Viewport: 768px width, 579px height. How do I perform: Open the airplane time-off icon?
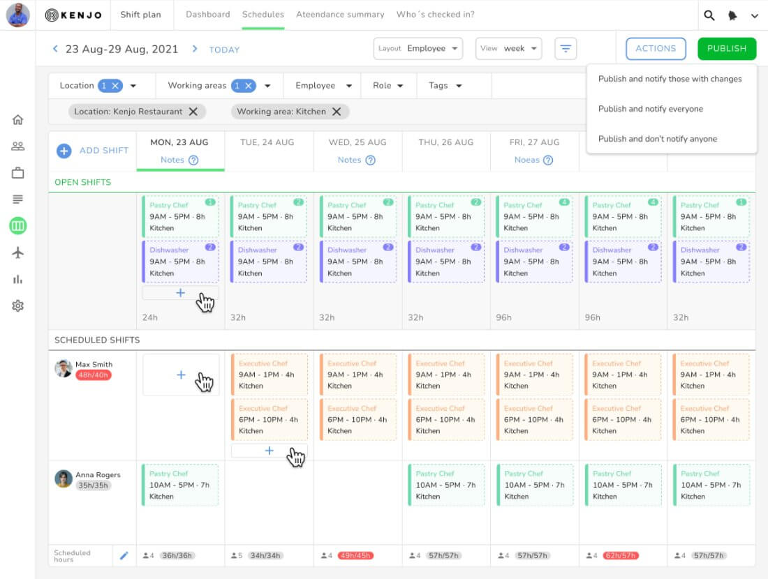18,253
